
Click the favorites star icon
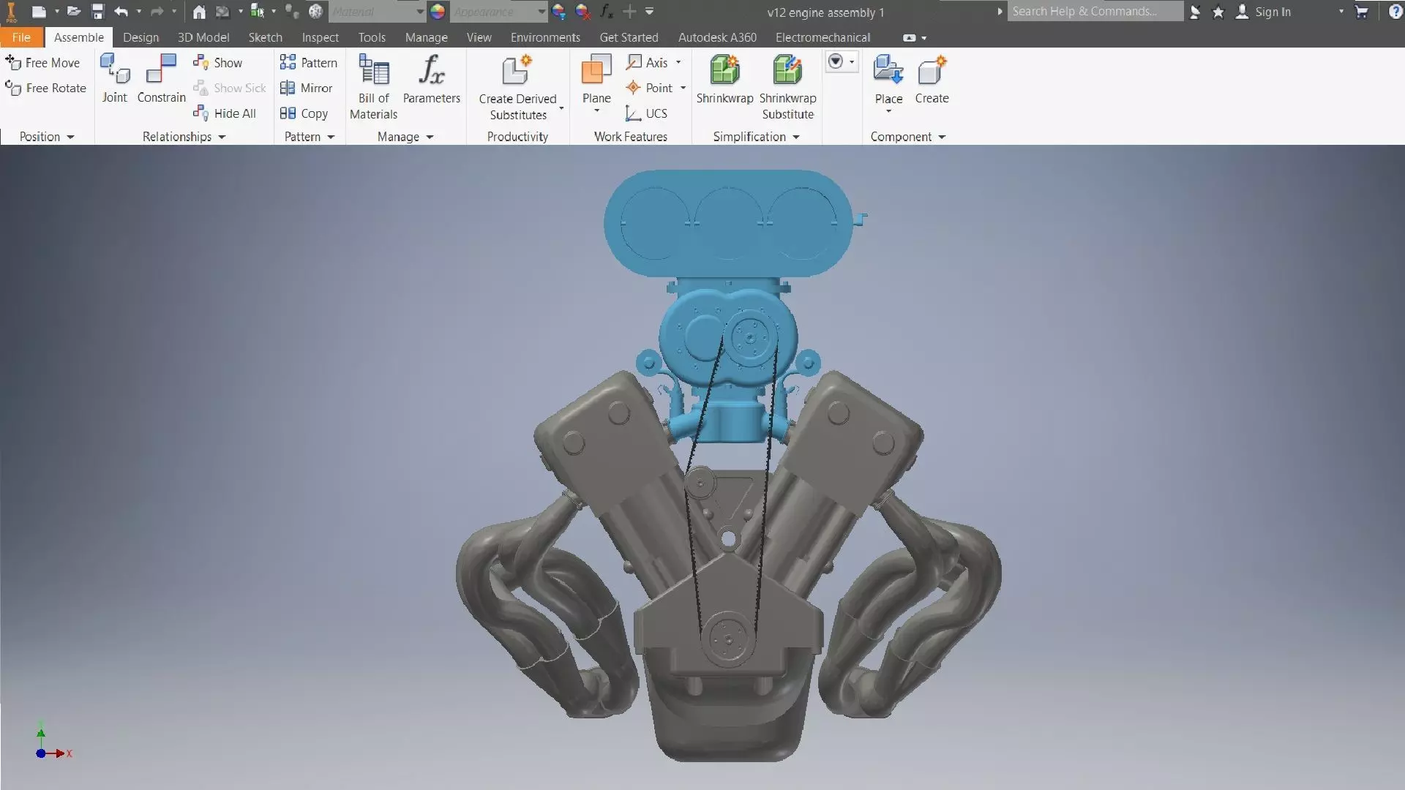1218,12
